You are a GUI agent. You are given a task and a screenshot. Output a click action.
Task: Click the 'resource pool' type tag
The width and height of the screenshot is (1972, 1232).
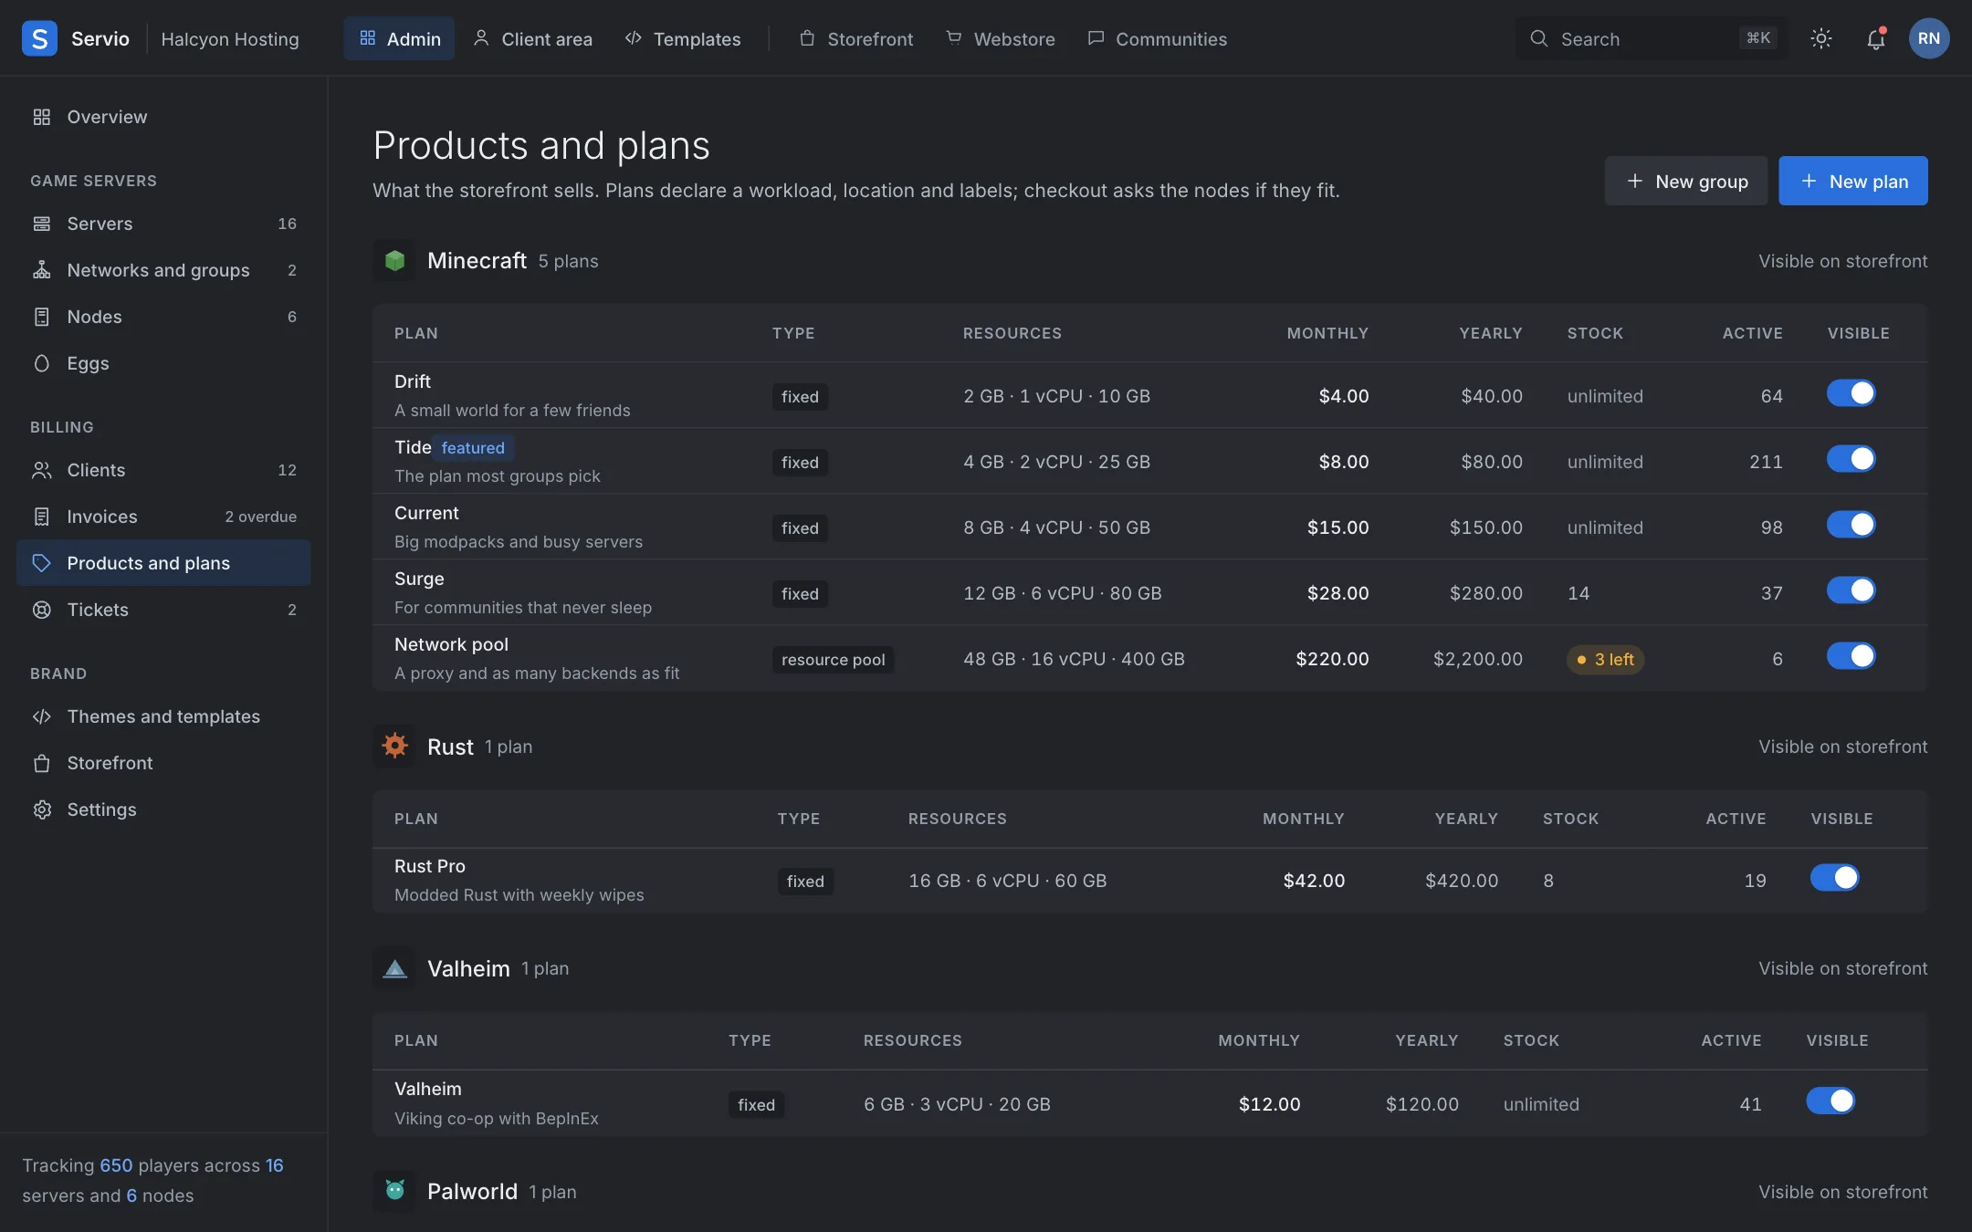point(833,660)
